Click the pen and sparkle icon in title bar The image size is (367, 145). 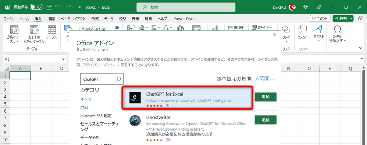[318, 7]
